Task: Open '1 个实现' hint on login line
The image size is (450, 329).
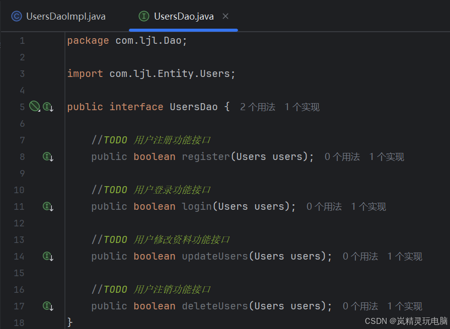Action: coord(368,207)
